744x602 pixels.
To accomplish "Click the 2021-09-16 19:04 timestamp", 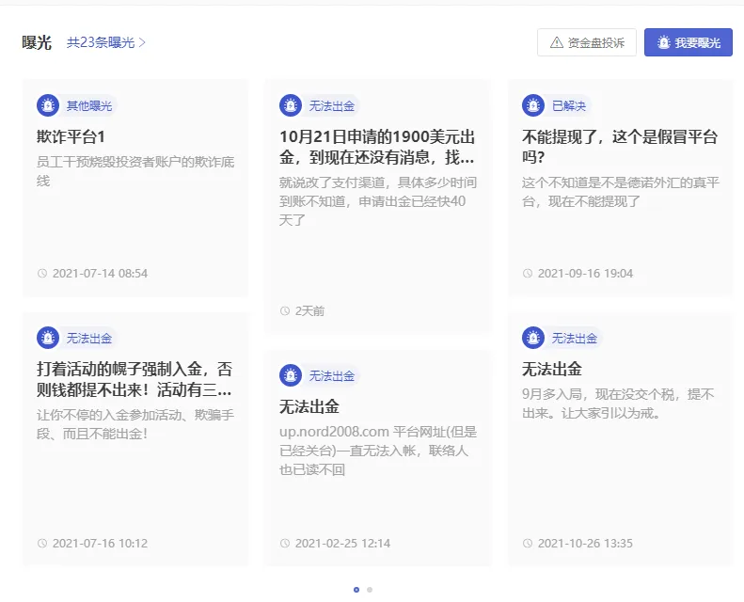I will (585, 273).
